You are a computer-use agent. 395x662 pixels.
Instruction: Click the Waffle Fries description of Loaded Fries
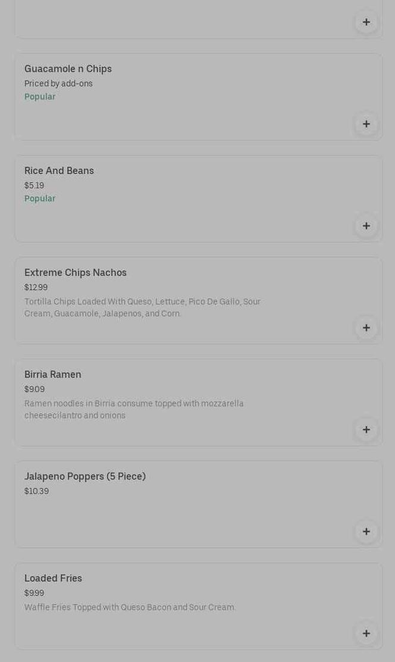[130, 607]
